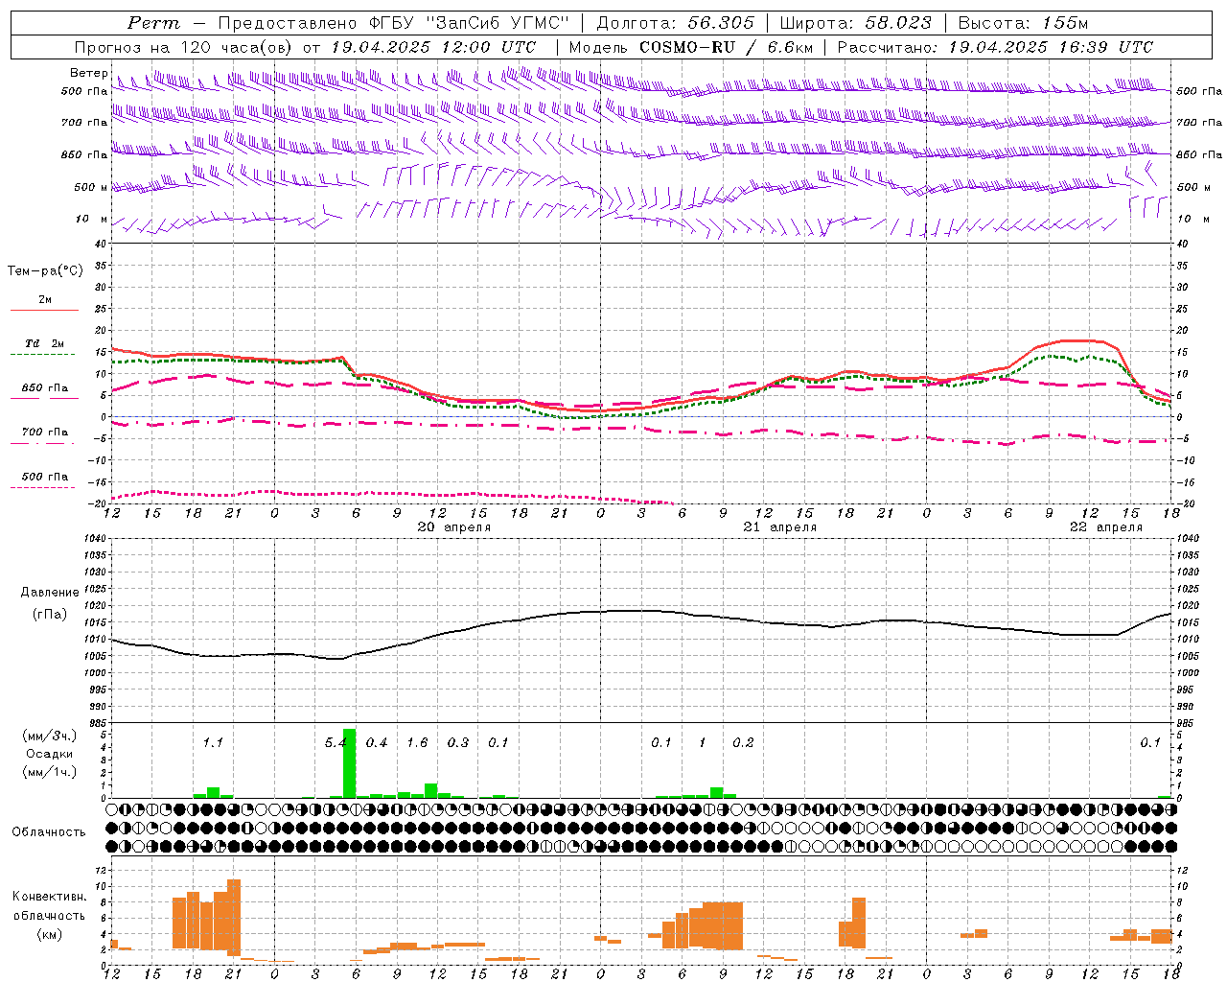Click the "(мм/3ч.)" unit label
Viewport: 1227px width, 982px height.
[x=50, y=736]
